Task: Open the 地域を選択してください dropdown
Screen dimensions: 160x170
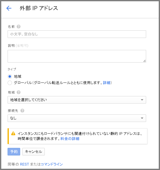Action: point(77,100)
